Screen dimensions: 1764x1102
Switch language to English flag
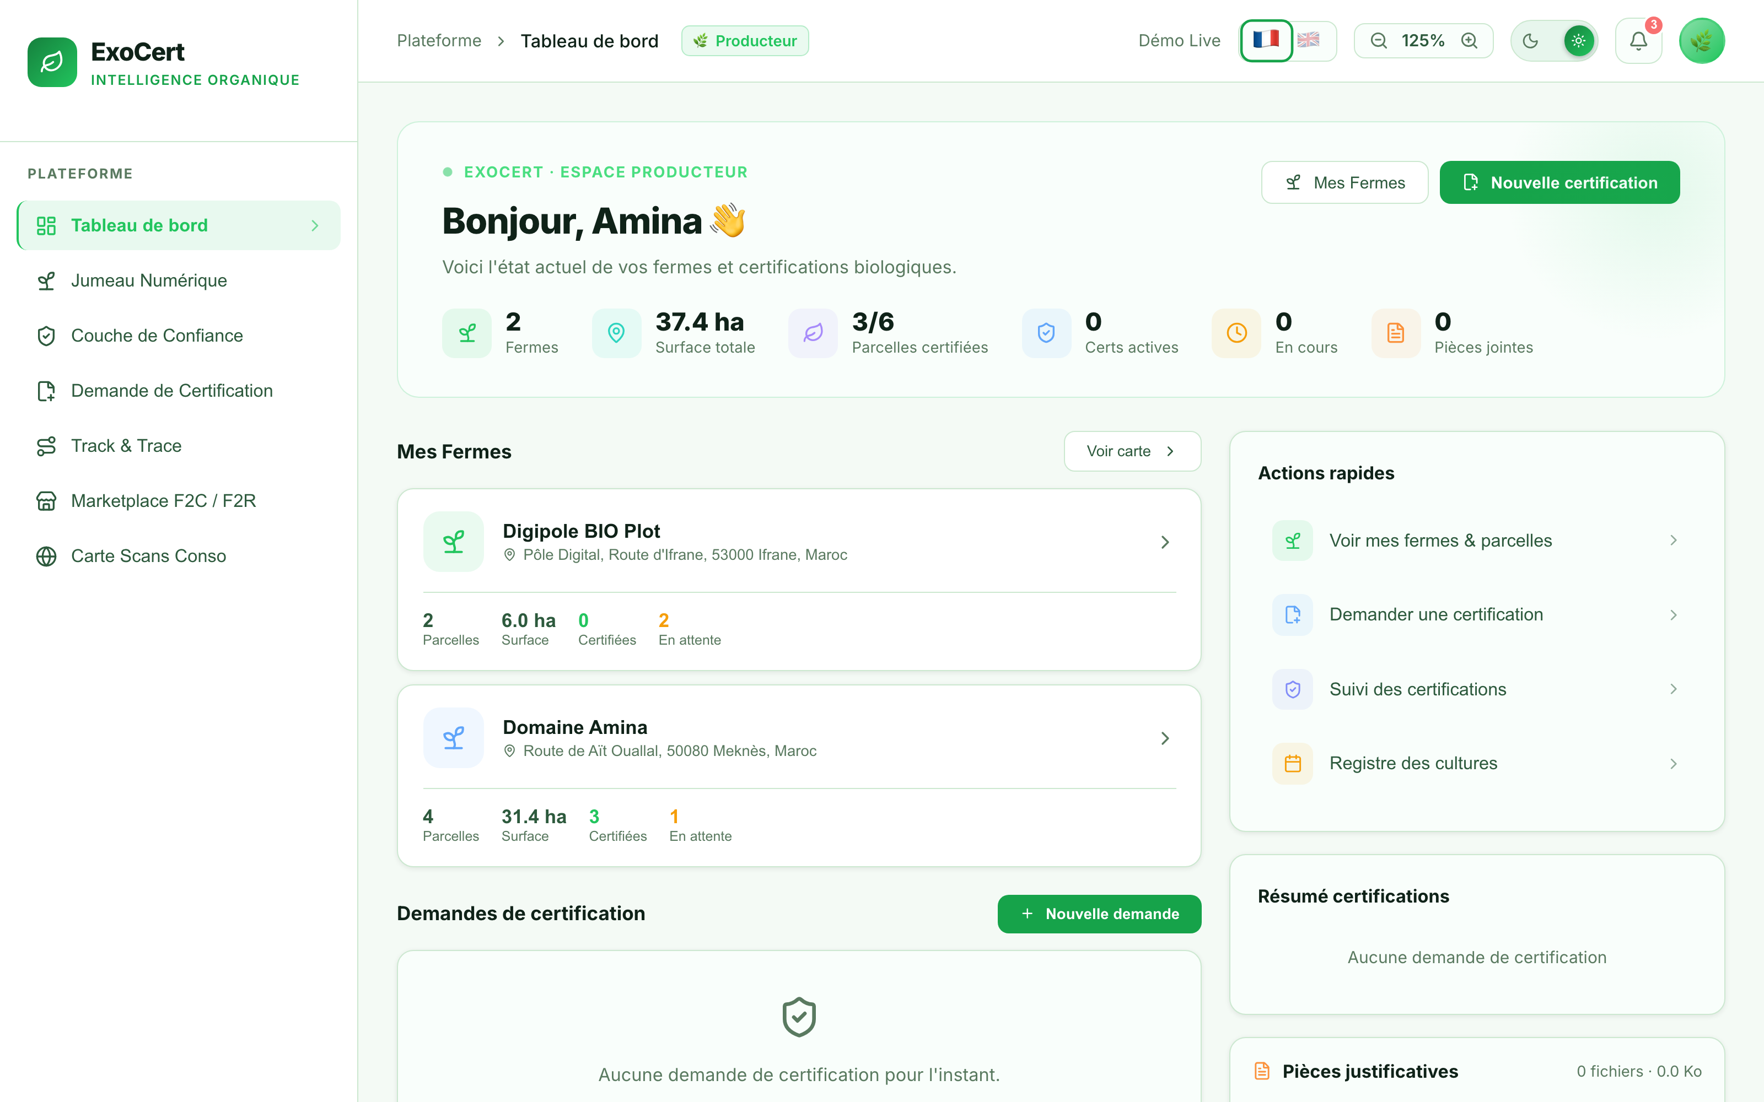pos(1309,40)
